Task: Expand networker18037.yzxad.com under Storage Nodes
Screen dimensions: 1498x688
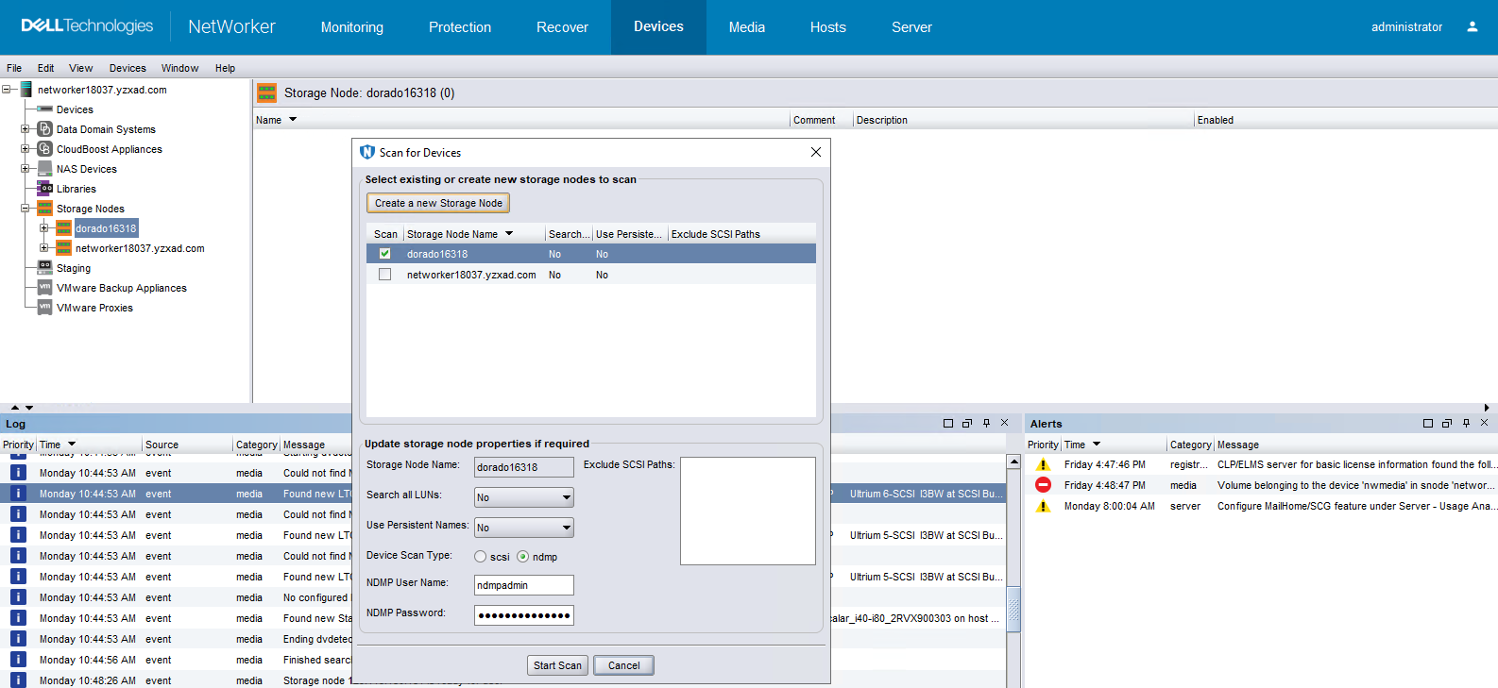Action: [x=43, y=248]
